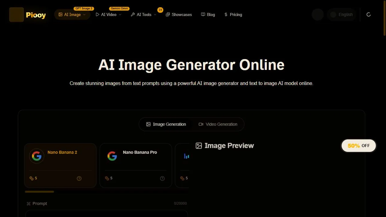
Task: Open the AI Image menu
Action: tap(72, 14)
